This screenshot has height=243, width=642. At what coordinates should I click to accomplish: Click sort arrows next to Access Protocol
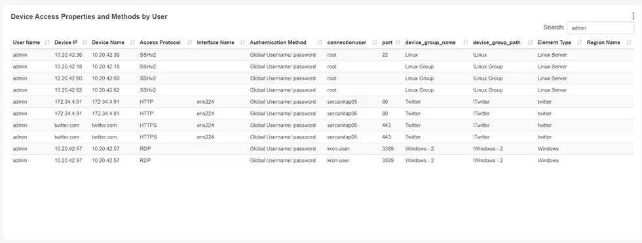189,42
